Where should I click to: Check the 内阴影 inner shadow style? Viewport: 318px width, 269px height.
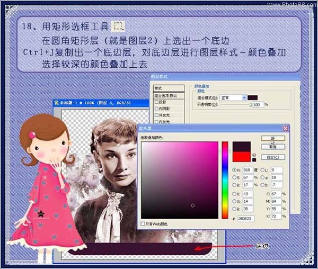pos(156,109)
